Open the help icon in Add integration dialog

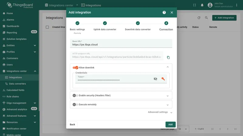[x=164, y=12]
